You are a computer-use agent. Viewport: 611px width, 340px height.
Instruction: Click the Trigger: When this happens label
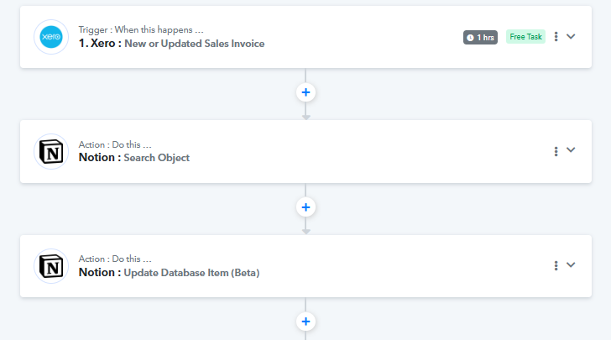coord(141,29)
